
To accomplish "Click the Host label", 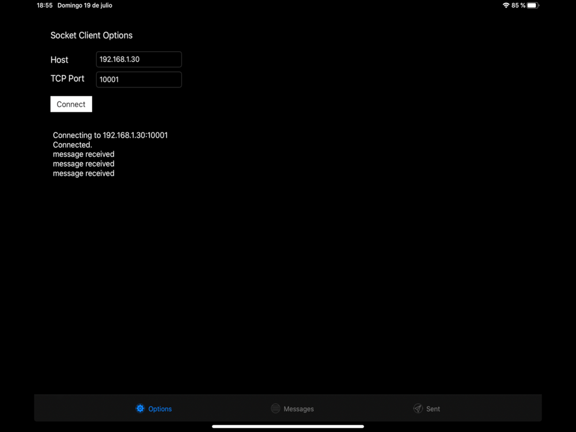I will (59, 59).
